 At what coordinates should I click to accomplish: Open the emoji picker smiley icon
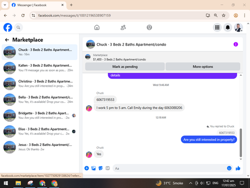pyautogui.click(x=229, y=168)
